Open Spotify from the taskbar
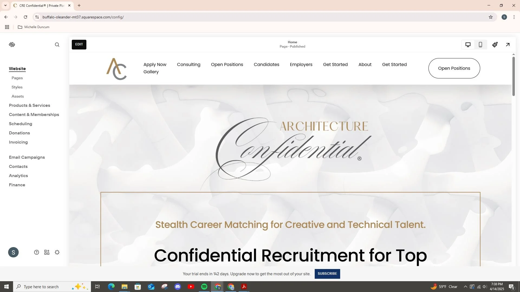The image size is (520, 292). point(204,287)
